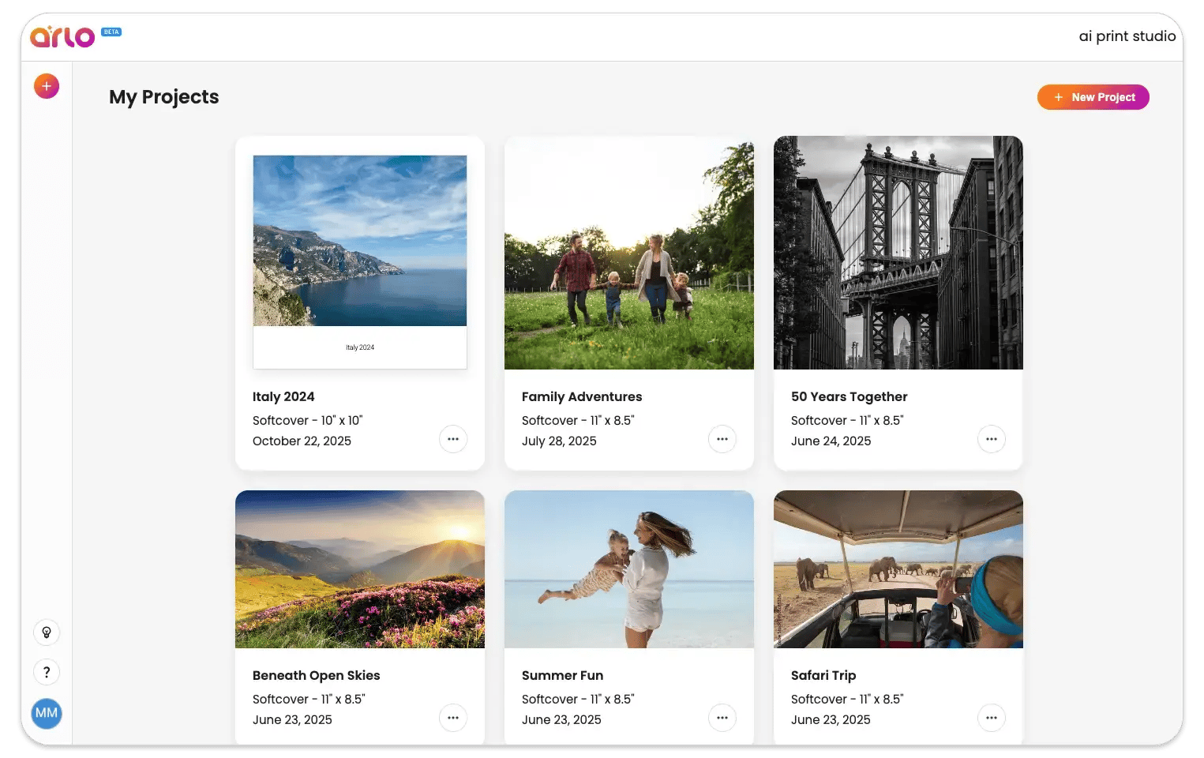This screenshot has width=1204, height=758.
Task: Select the Family Adventures project title
Action: (x=581, y=396)
